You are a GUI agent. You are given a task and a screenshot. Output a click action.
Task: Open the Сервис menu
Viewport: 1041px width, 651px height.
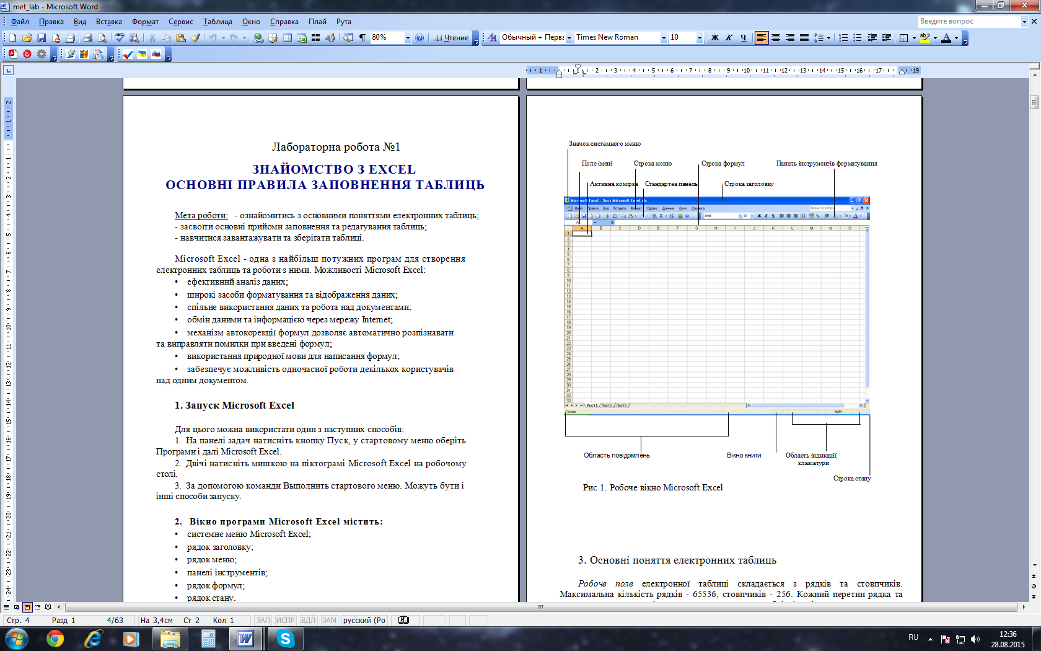pos(180,22)
